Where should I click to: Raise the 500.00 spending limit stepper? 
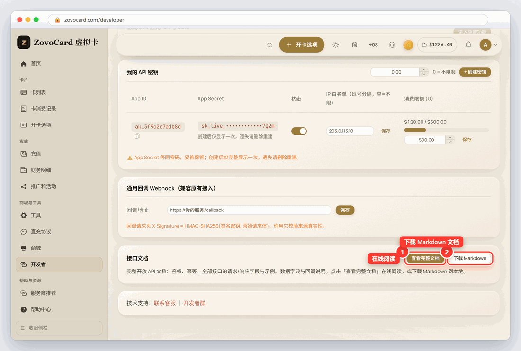pyautogui.click(x=450, y=138)
